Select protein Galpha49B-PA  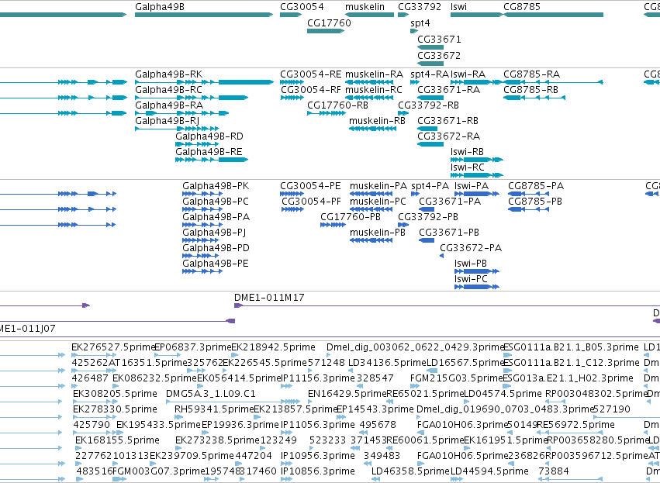216,217
